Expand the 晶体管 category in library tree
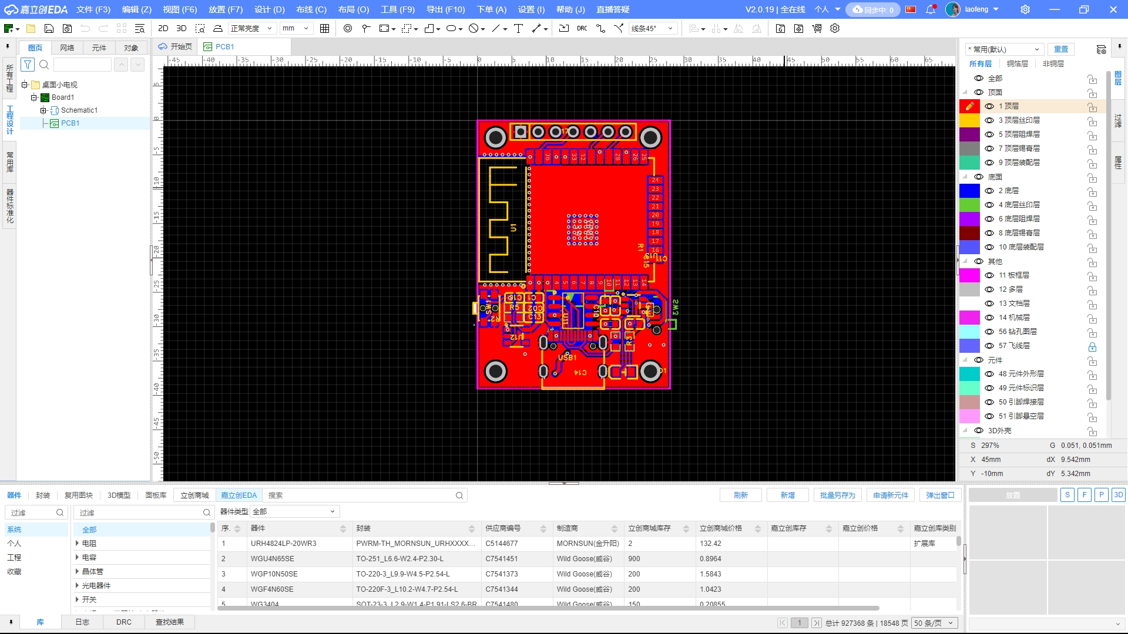Screen dimensions: 1128x634 coord(77,571)
